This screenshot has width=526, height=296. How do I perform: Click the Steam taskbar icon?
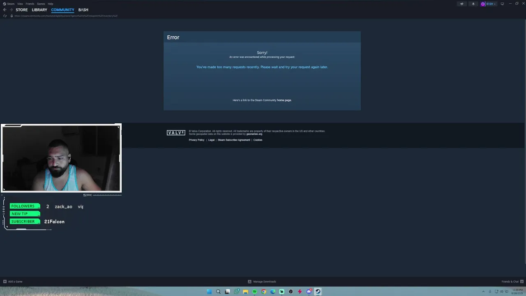(x=318, y=291)
